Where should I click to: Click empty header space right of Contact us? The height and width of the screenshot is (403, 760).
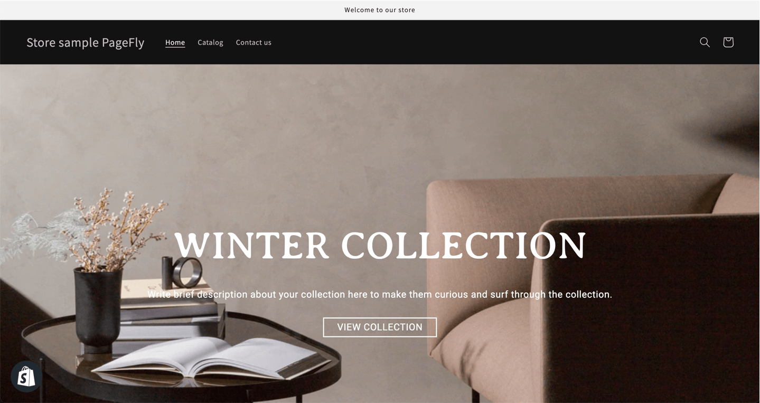[x=475, y=42]
